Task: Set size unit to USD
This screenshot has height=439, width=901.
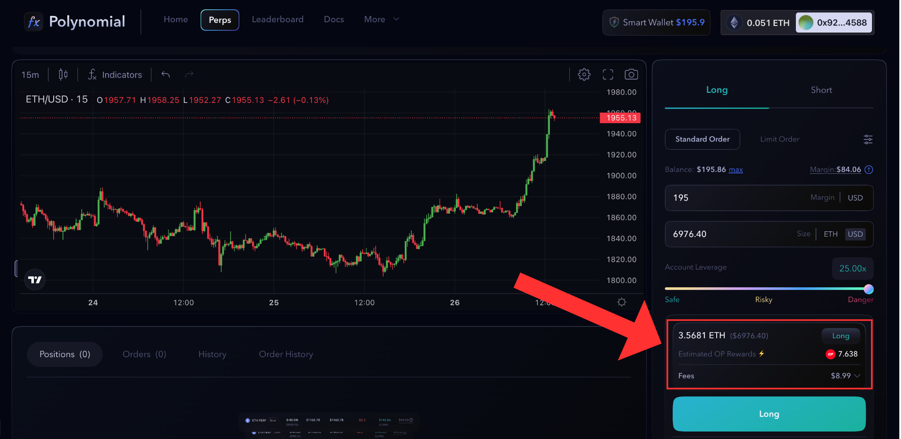Action: [855, 234]
